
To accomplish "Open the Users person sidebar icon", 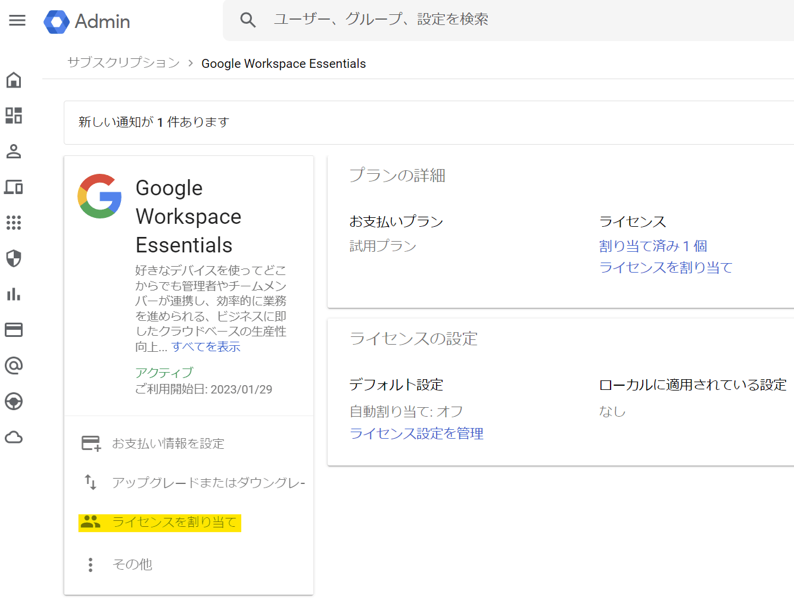I will (x=14, y=151).
